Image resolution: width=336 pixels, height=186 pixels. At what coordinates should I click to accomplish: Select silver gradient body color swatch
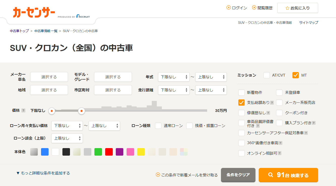coord(34,152)
